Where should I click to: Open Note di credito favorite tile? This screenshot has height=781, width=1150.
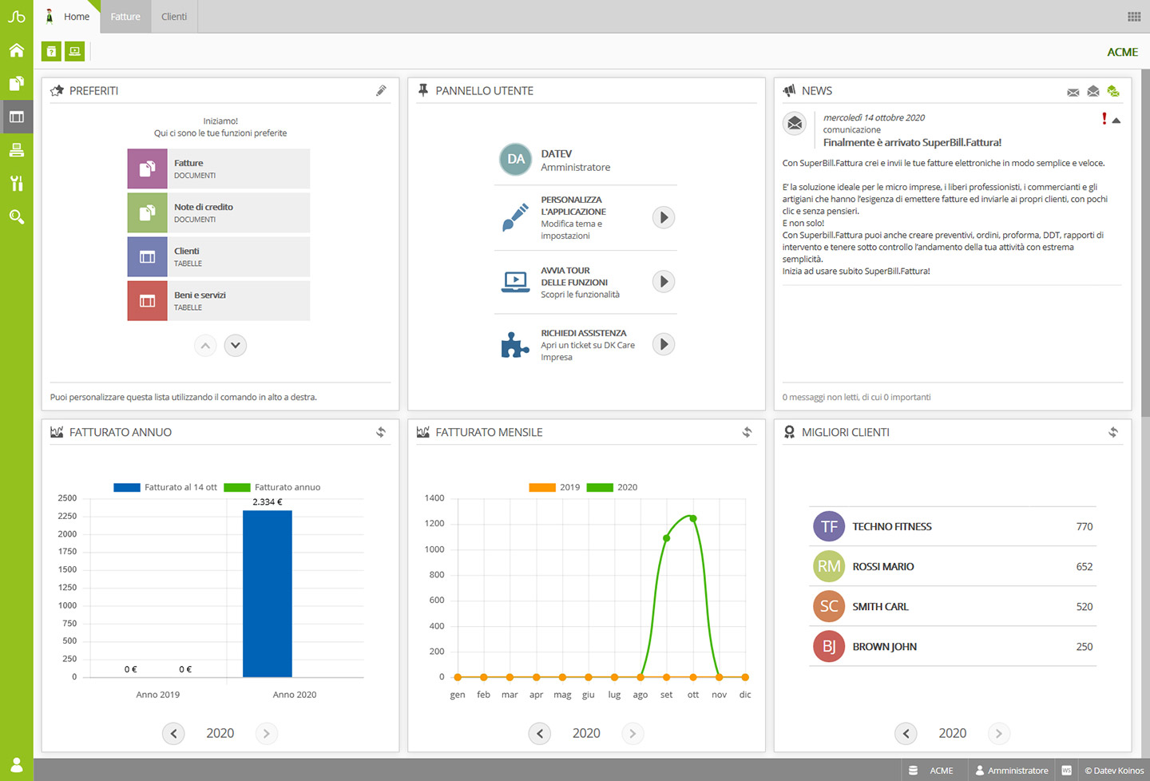pos(219,212)
